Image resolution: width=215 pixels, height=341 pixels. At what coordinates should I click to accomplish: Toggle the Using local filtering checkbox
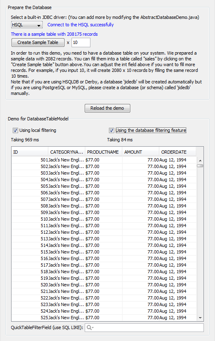(x=16, y=131)
